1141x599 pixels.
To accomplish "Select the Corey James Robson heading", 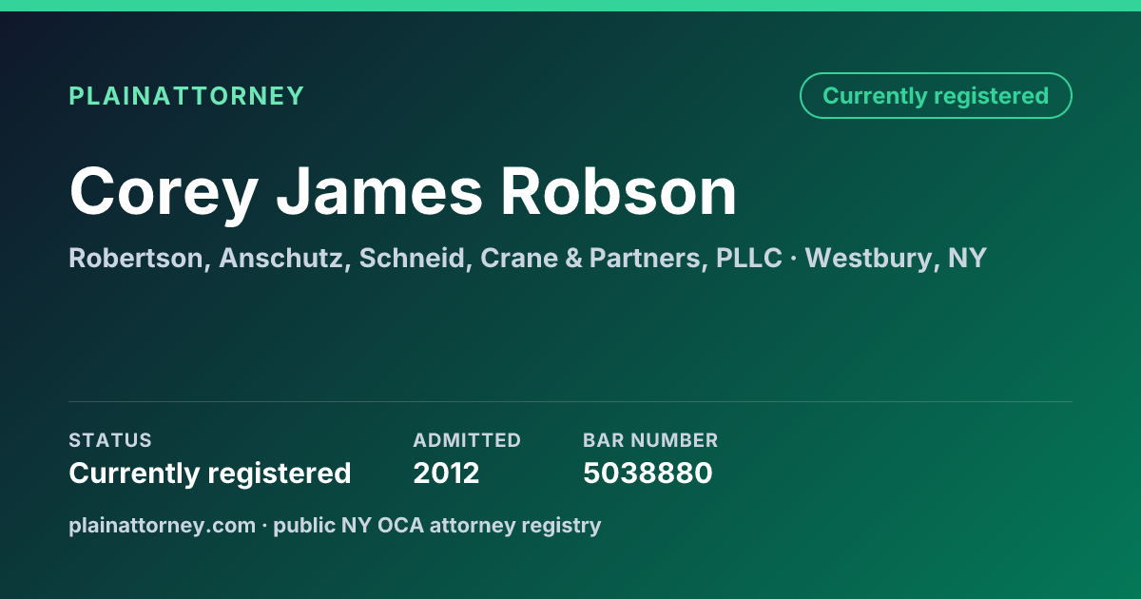I will click(403, 192).
